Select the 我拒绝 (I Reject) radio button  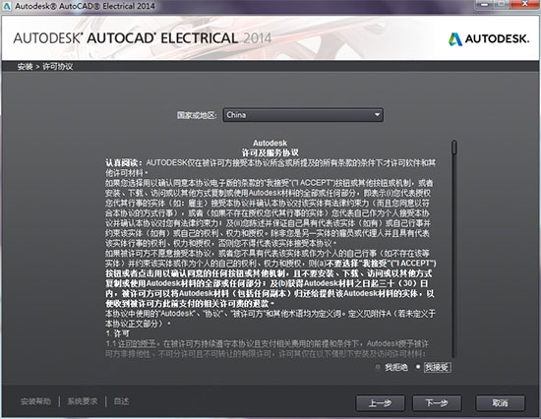pos(378,367)
